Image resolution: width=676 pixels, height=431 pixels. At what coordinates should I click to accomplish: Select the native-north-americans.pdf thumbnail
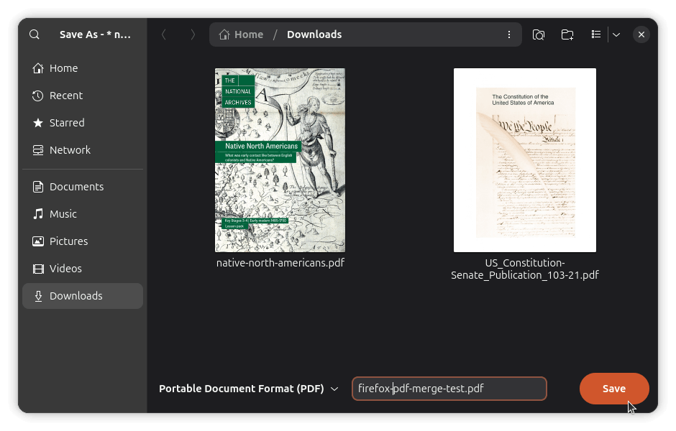pos(280,160)
